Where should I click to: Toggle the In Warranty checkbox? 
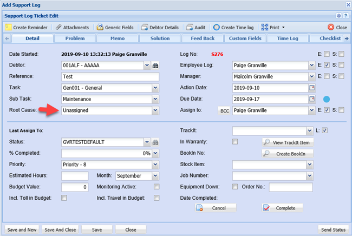pyautogui.click(x=235, y=142)
